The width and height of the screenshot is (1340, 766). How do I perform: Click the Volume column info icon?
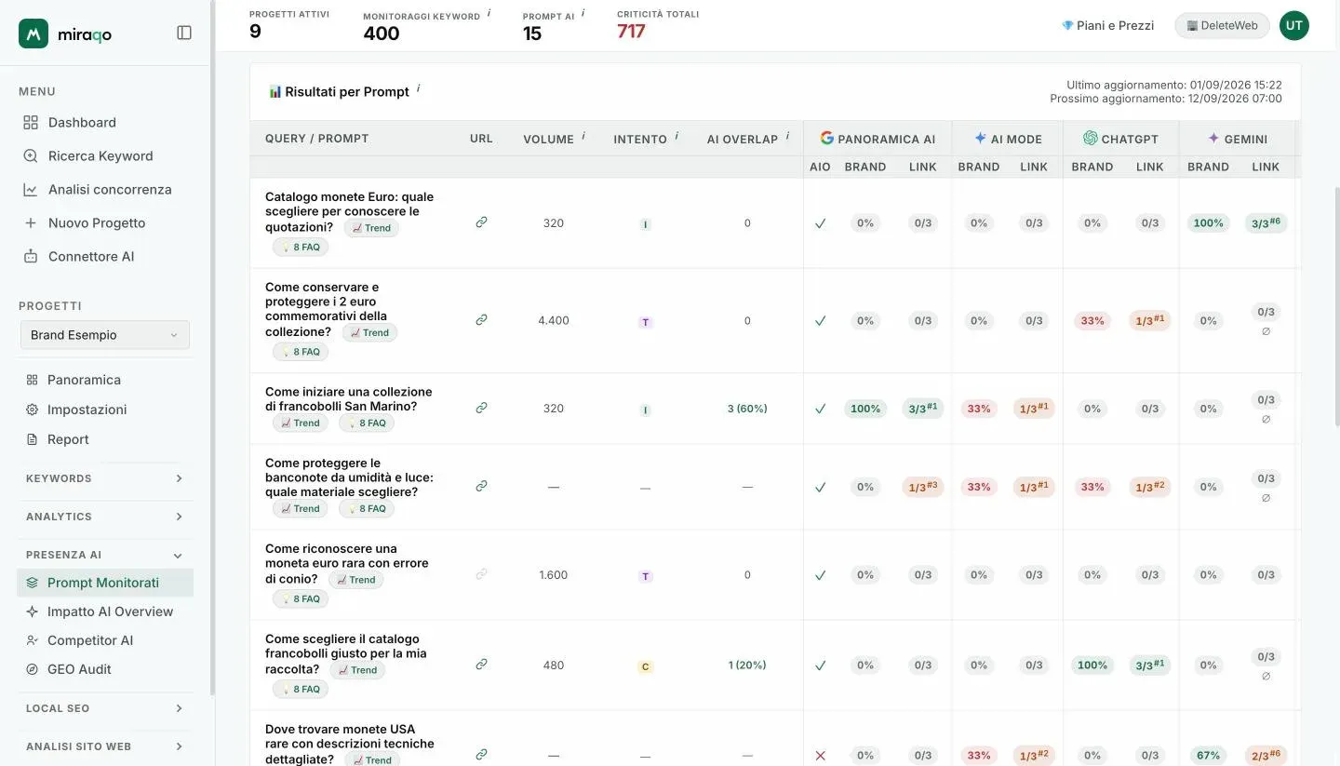point(583,137)
